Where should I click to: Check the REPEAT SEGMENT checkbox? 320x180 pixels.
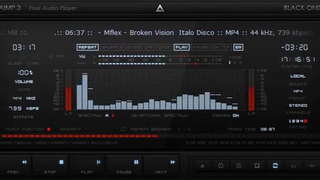[x=123, y=129]
